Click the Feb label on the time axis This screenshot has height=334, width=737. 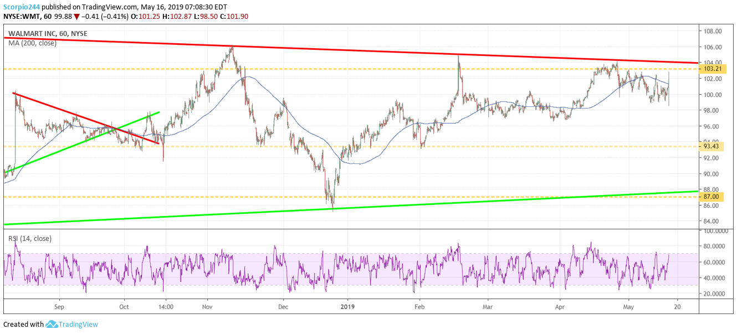coord(419,306)
